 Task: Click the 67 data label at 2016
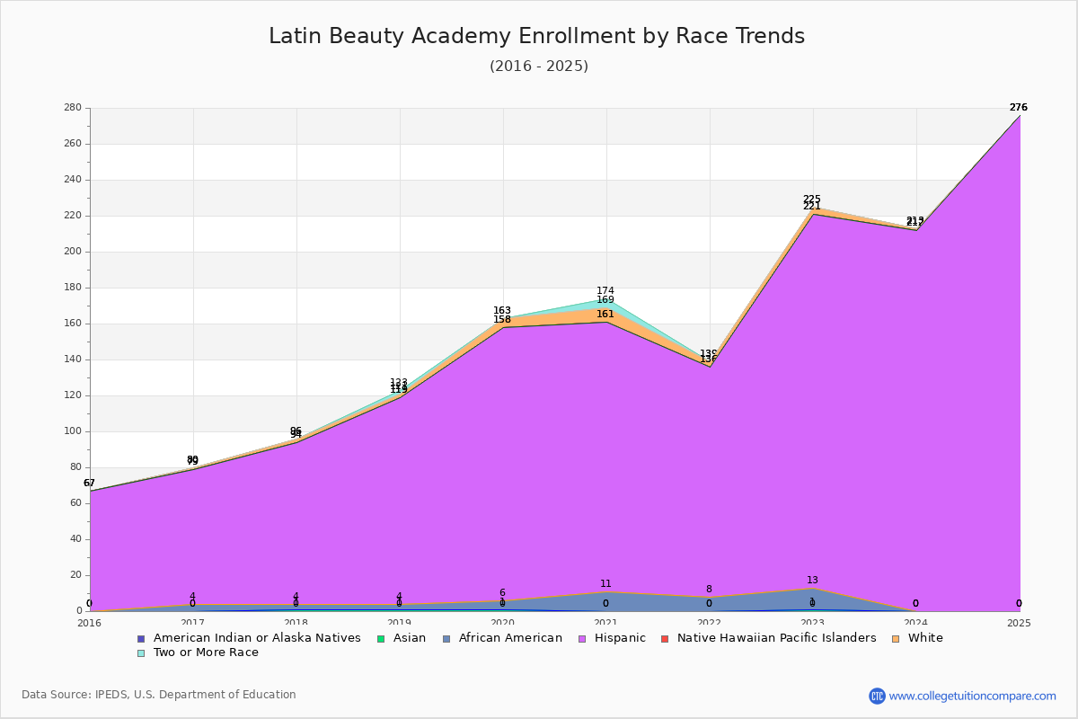pyautogui.click(x=89, y=484)
